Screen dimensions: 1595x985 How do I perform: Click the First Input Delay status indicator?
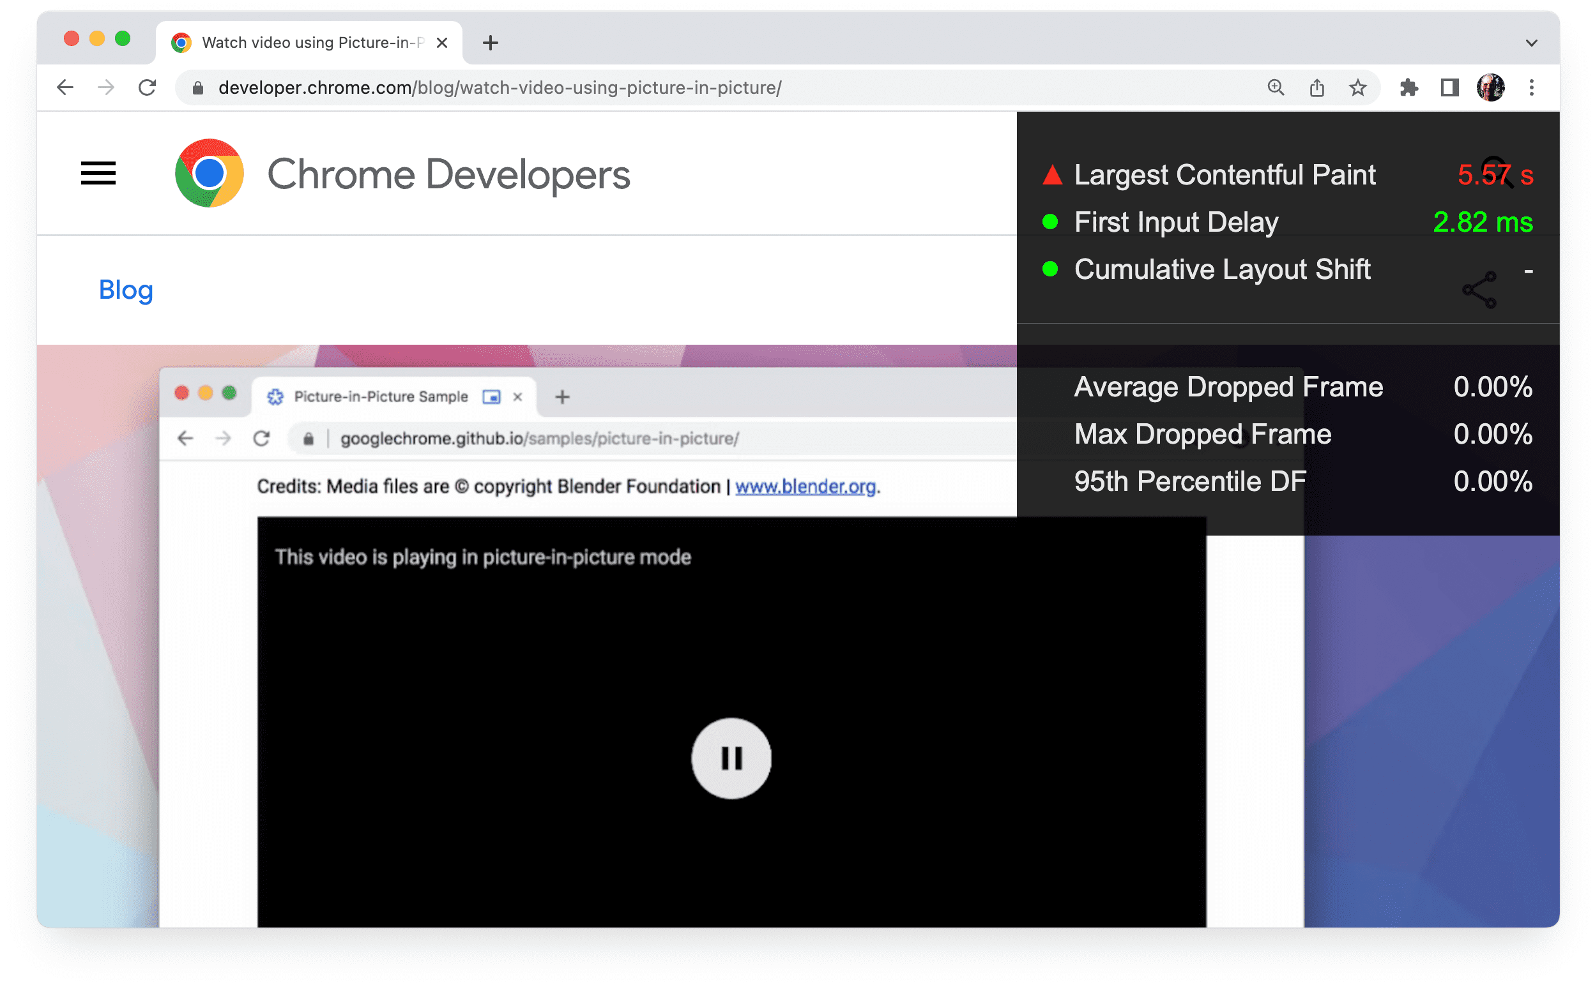[x=1048, y=222]
